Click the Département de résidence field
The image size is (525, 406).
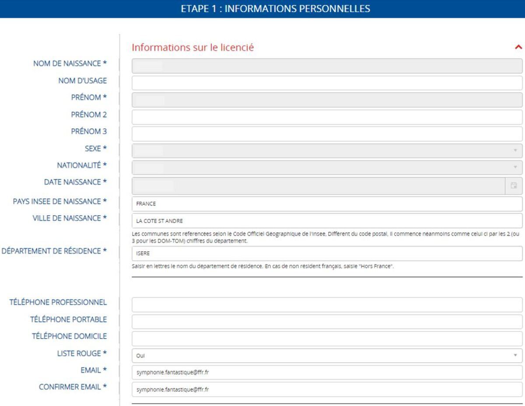point(327,254)
